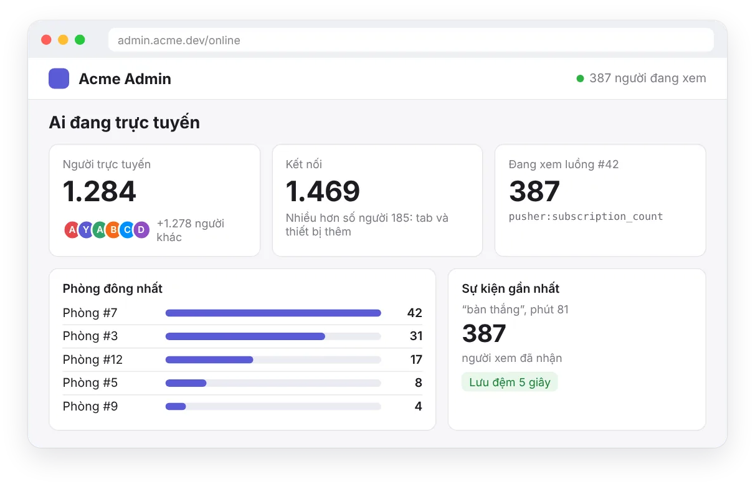The width and height of the screenshot is (755, 489).
Task: Click the "Phòng đông nhất" heading
Action: [x=113, y=288]
